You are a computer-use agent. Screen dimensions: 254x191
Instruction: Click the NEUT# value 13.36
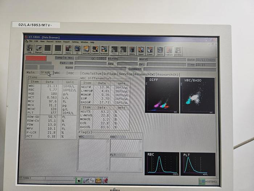tap(105, 87)
